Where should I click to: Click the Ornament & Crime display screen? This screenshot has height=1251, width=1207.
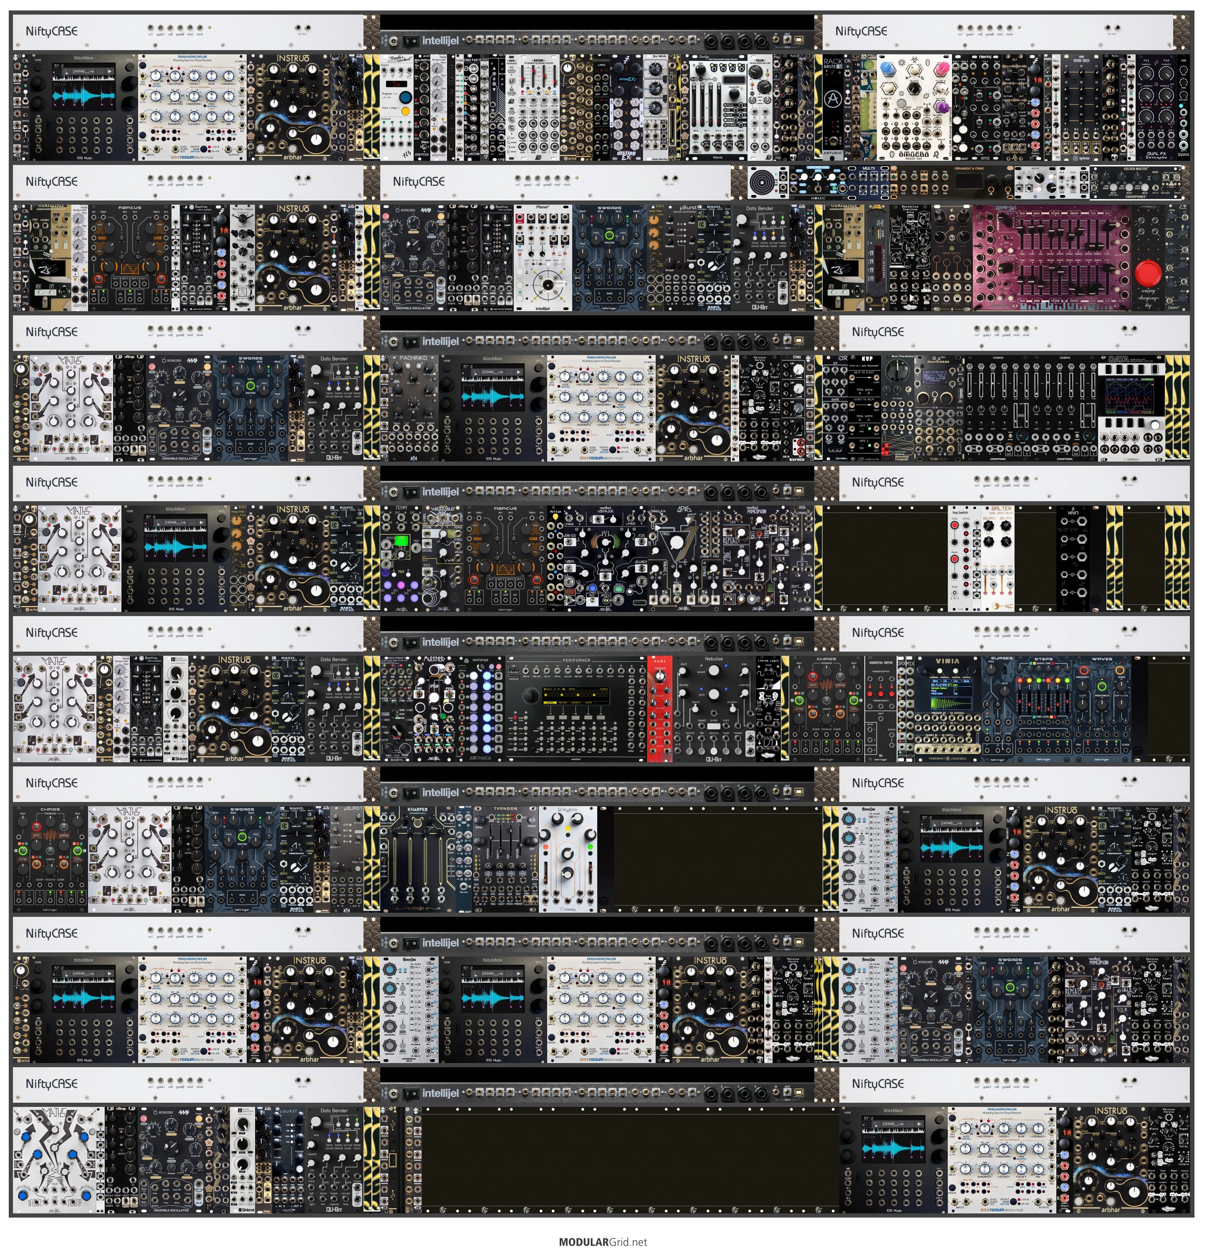[x=970, y=181]
